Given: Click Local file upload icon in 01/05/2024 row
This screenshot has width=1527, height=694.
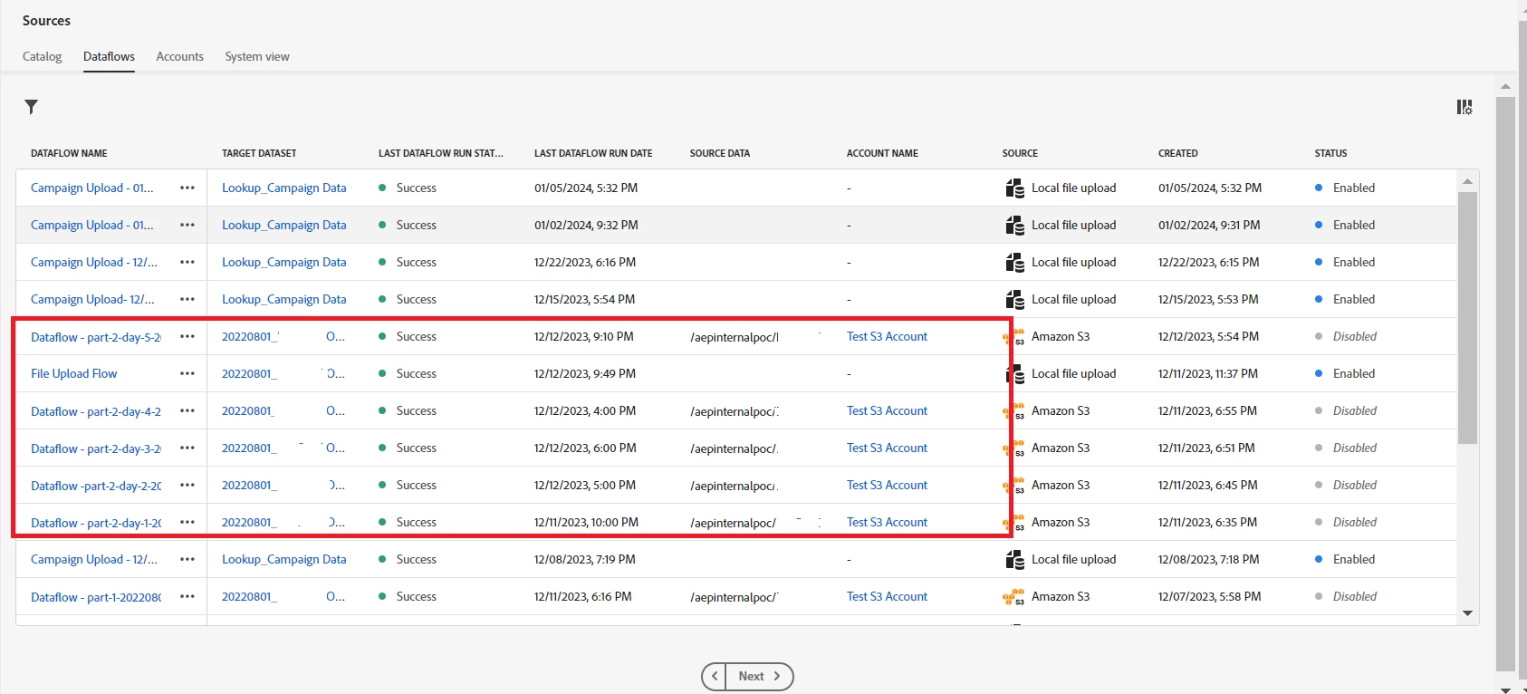Looking at the screenshot, I should coord(1015,188).
